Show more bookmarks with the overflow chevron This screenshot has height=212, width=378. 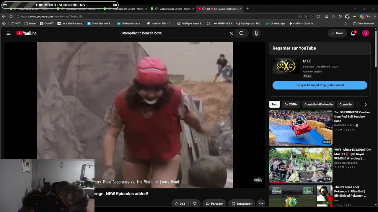346,24
